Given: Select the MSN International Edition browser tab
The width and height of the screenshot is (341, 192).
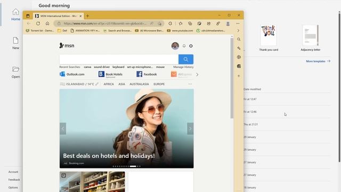Looking at the screenshot, I should point(58,16).
